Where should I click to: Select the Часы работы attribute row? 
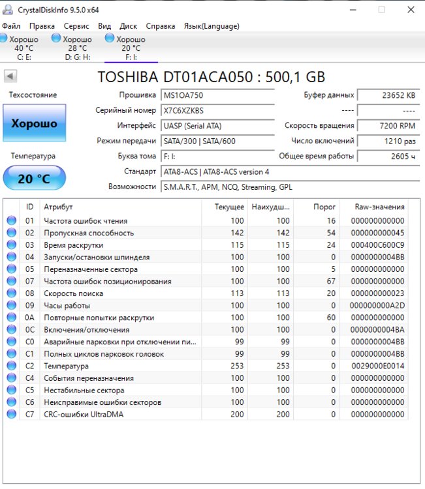[x=67, y=306]
